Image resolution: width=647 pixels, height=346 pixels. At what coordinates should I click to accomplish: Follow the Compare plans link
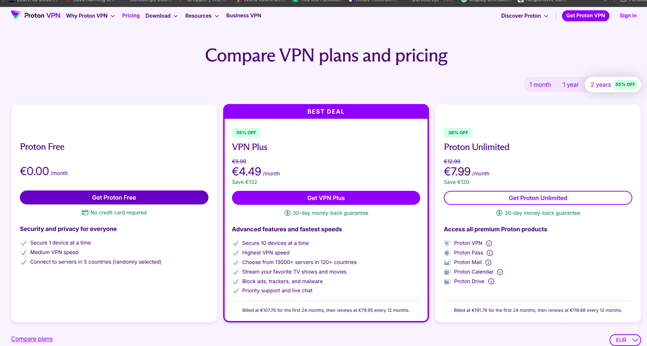pyautogui.click(x=32, y=339)
